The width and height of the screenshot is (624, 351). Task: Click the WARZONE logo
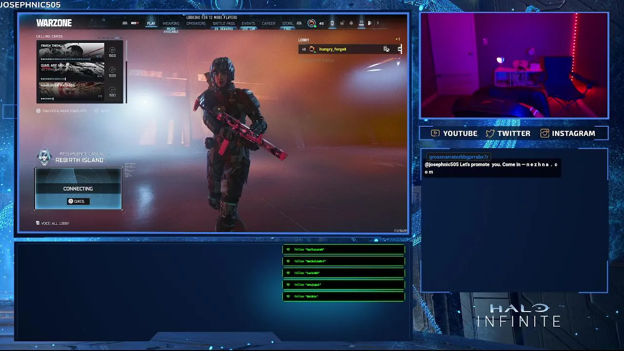54,23
